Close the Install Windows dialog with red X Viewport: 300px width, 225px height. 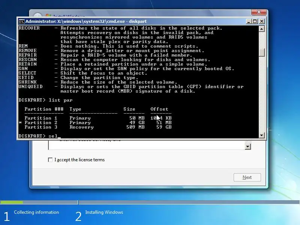[259, 12]
